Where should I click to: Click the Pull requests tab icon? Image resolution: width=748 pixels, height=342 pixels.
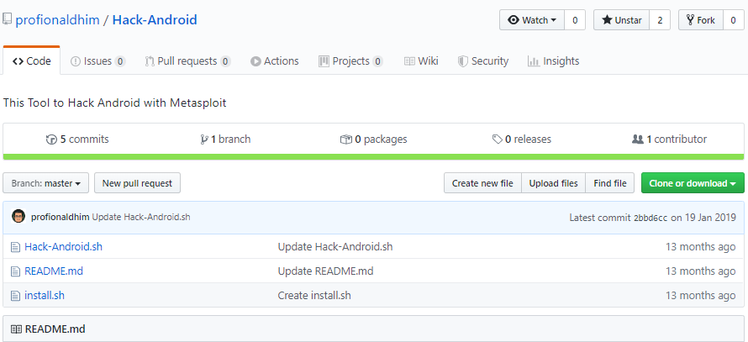(150, 61)
